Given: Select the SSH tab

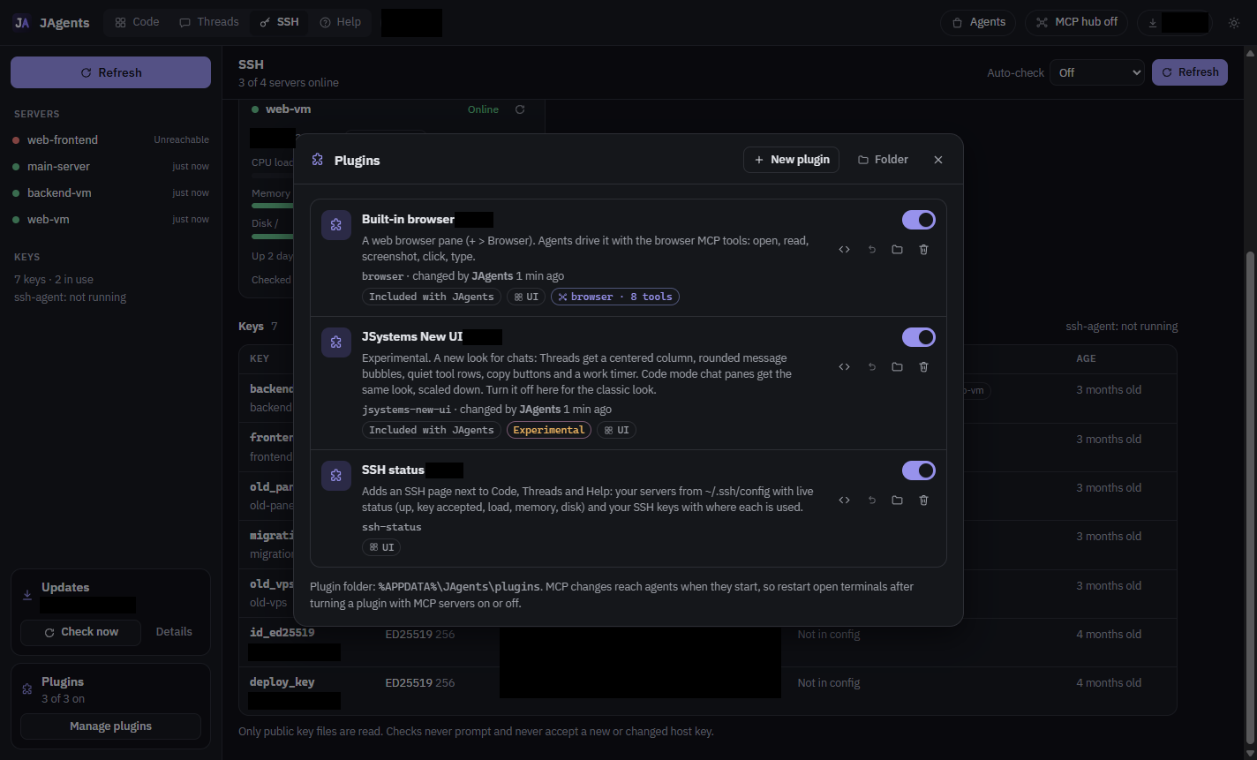Looking at the screenshot, I should 280,22.
